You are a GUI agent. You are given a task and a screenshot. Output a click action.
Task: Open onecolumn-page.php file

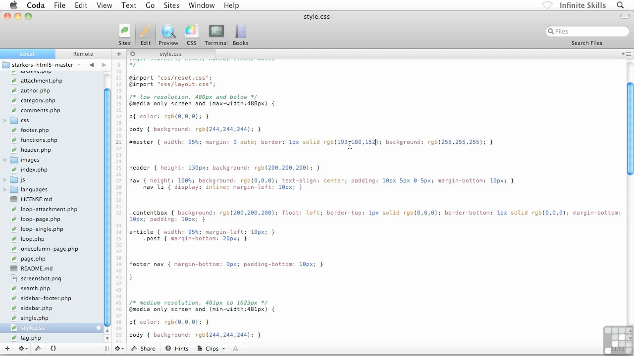pos(50,249)
